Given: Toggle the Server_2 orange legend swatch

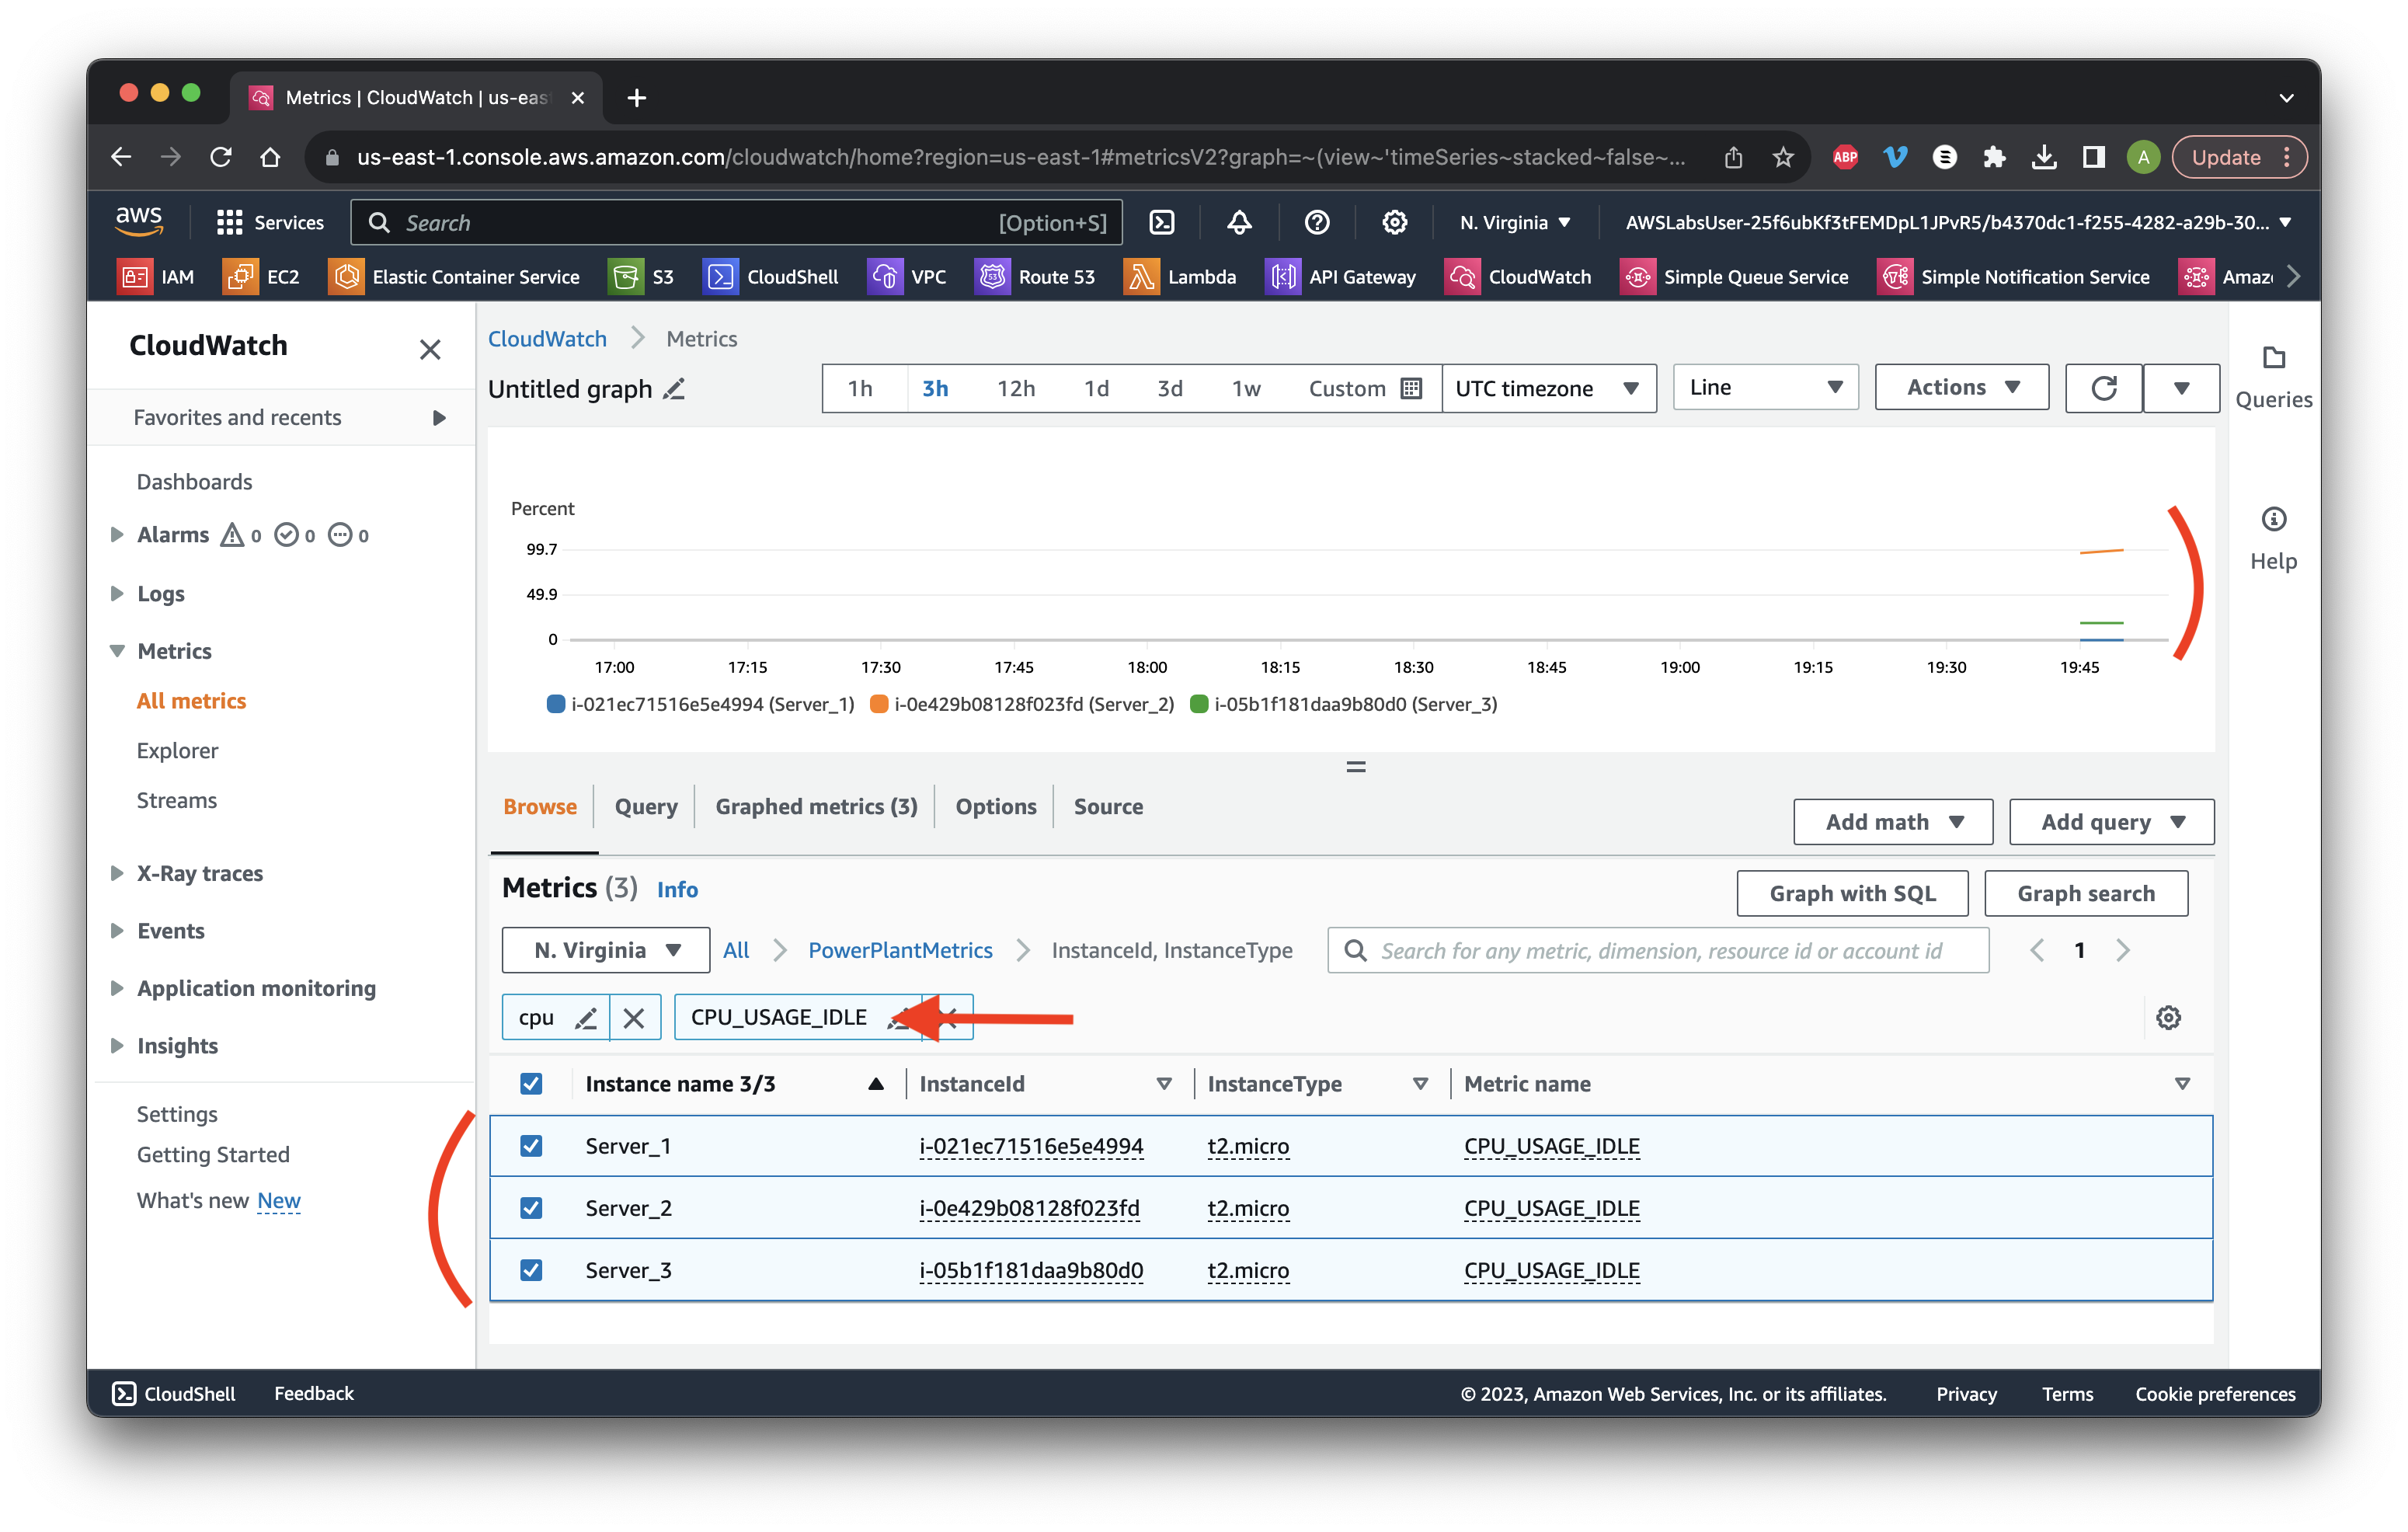Looking at the screenshot, I should point(879,704).
